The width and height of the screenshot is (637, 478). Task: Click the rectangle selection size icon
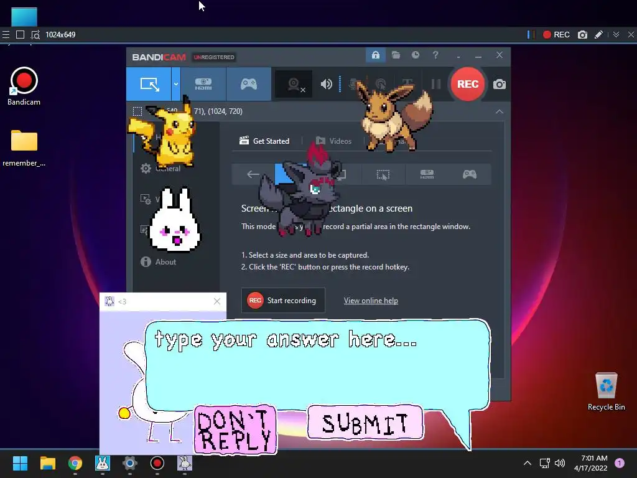click(137, 111)
